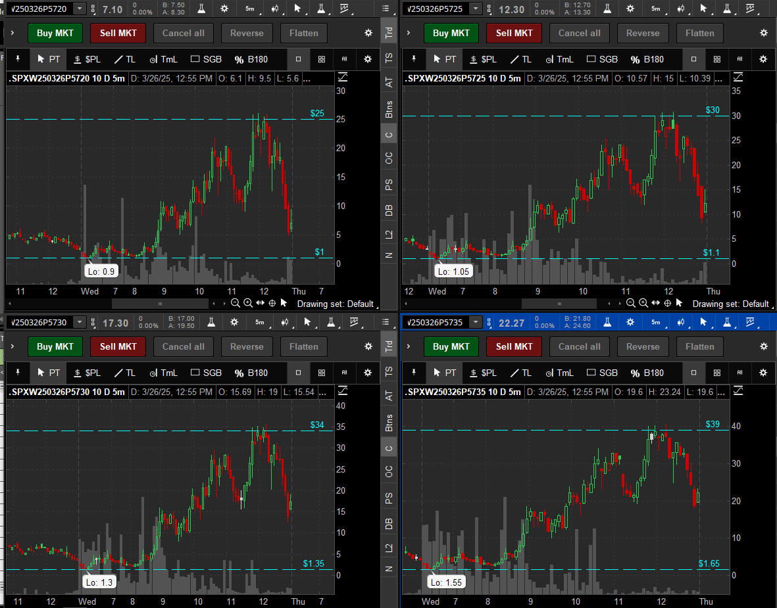Click Buy MKT in the P5720 panel
The height and width of the screenshot is (608, 777).
tap(55, 33)
